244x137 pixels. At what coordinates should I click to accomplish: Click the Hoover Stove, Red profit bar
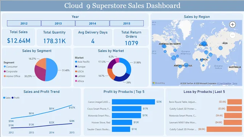click(x=122, y=123)
